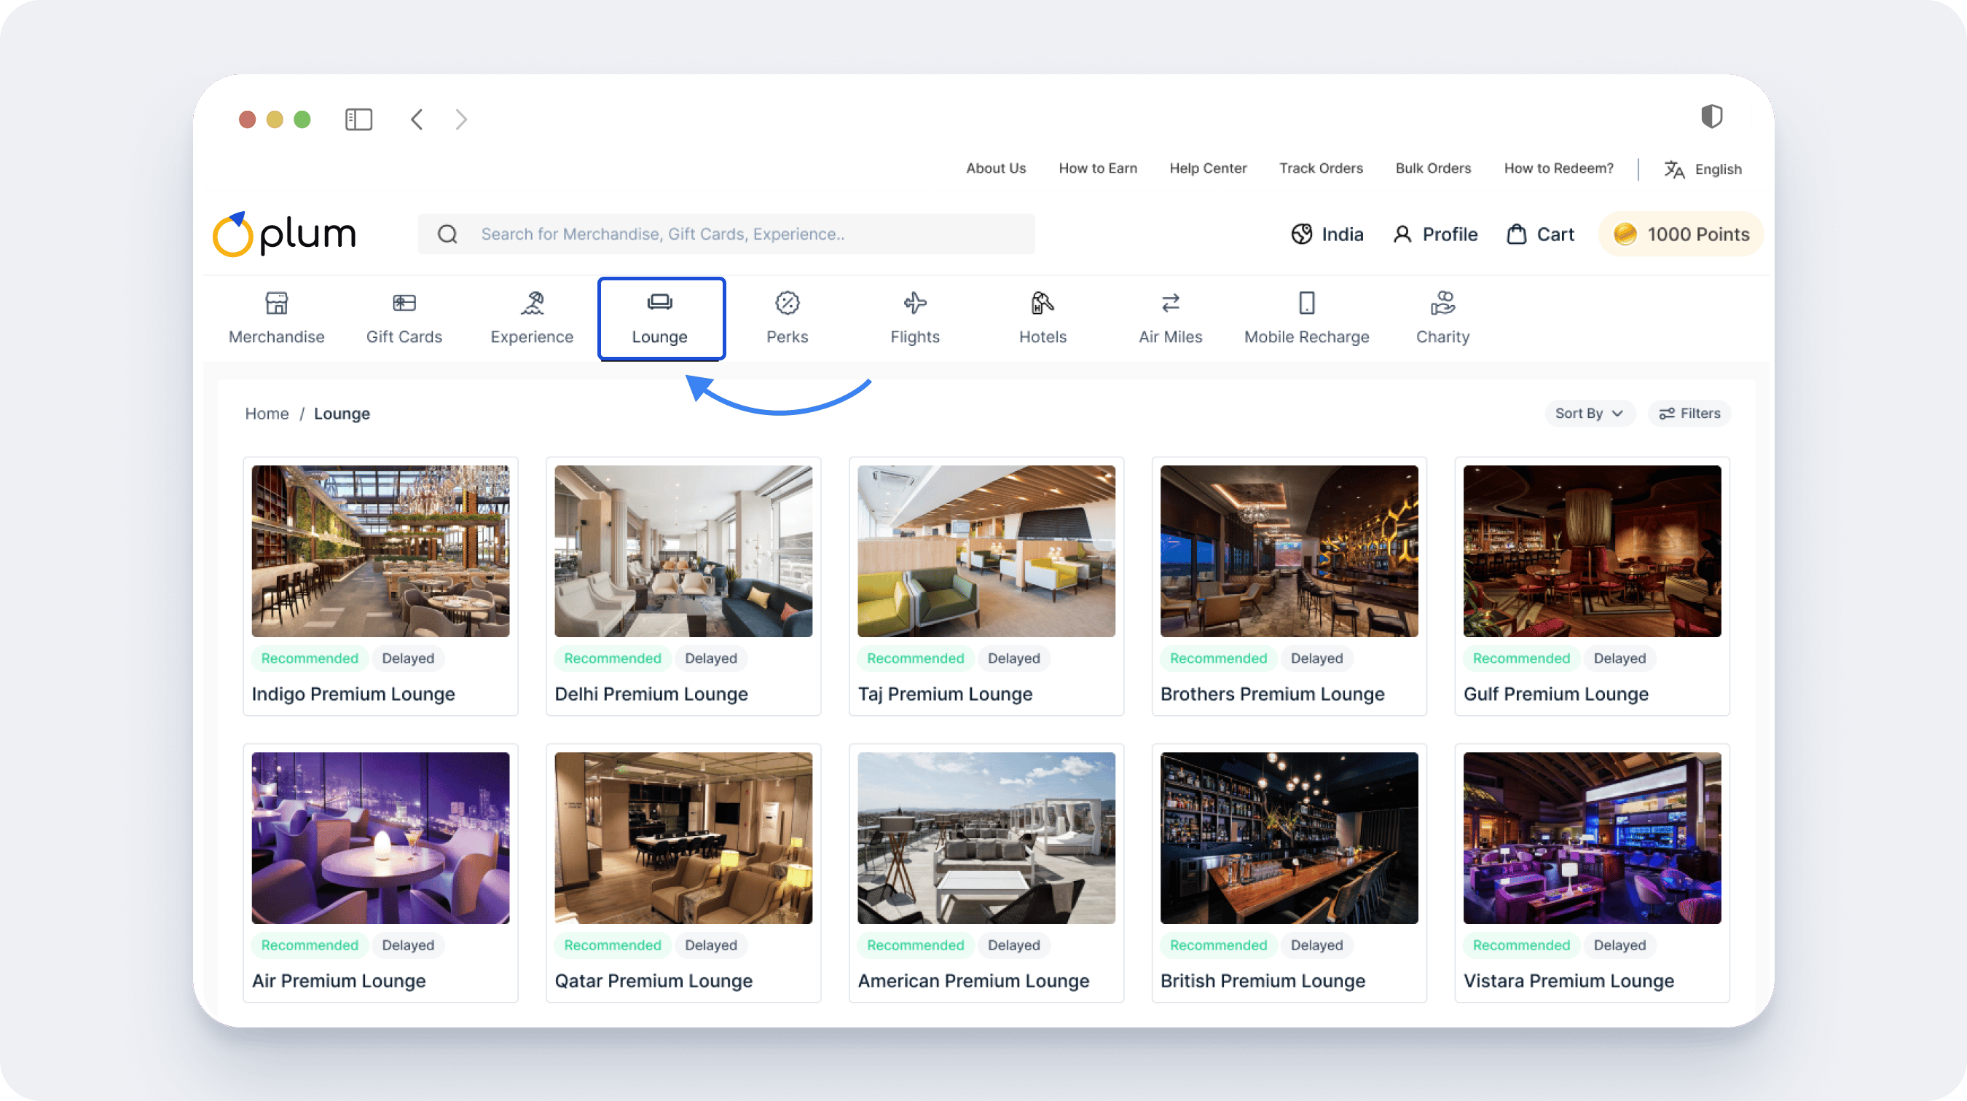Click the privacy shield icon
The height and width of the screenshot is (1101, 1967).
tap(1712, 117)
